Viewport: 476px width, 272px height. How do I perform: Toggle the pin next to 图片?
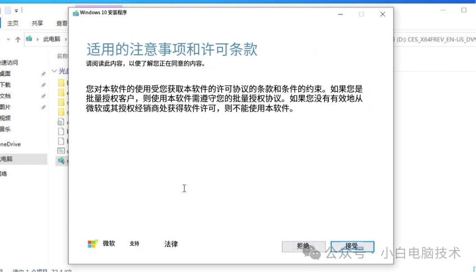pyautogui.click(x=43, y=107)
